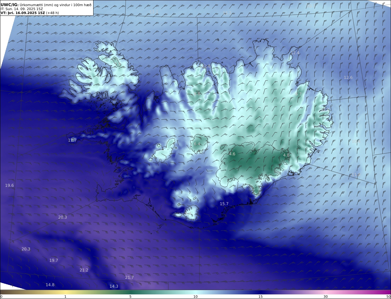The image size is (391, 299).
Task: Click the 12.6 value over the eastern sea
Action: click(348, 78)
